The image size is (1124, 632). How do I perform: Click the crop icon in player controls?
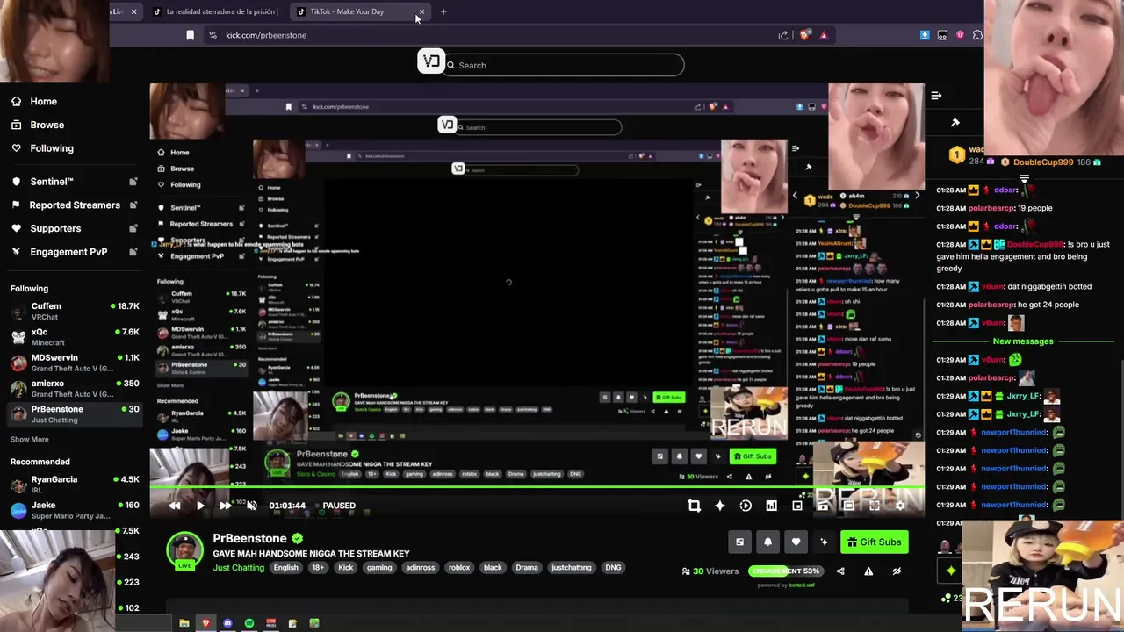(694, 506)
